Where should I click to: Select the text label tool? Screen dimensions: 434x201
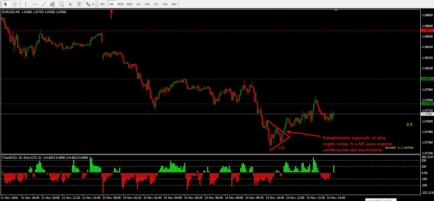pos(79,4)
